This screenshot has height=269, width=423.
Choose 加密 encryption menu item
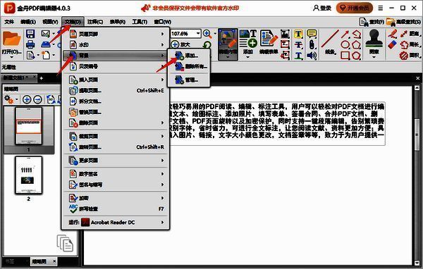click(116, 198)
